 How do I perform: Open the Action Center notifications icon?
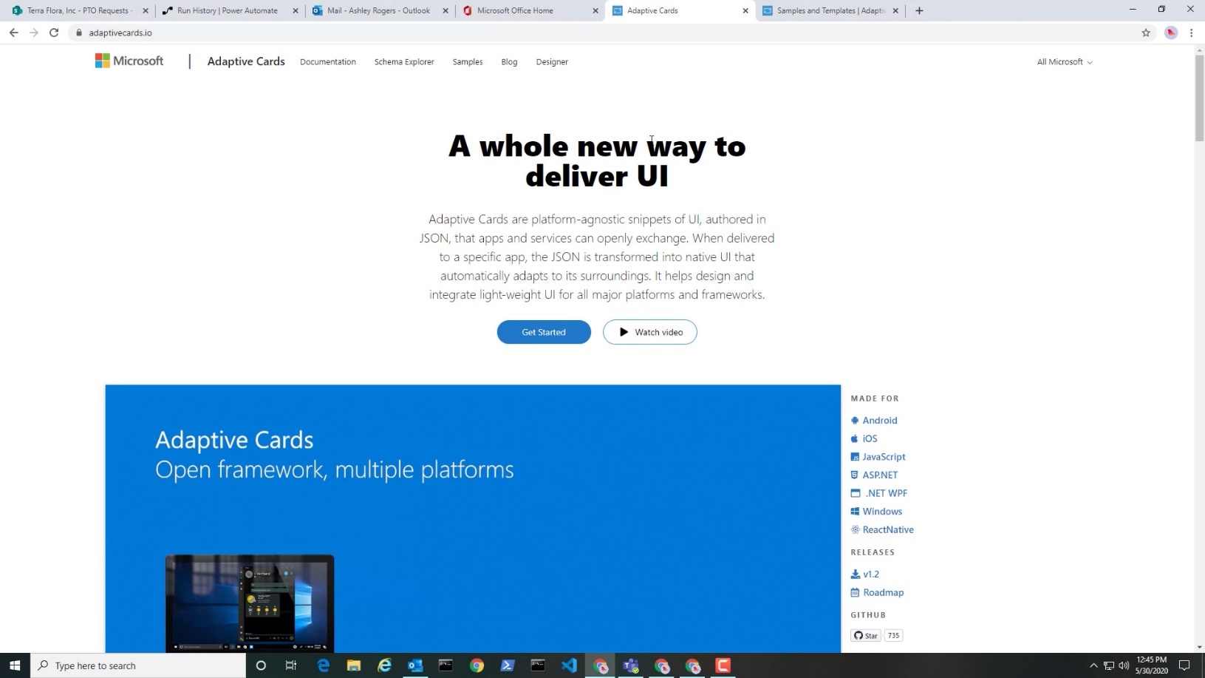[x=1184, y=665]
